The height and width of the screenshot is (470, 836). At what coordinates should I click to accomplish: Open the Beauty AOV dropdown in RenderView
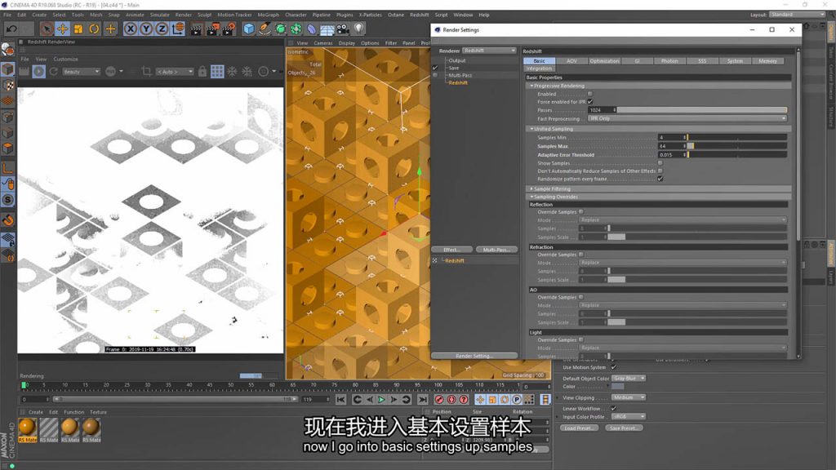click(81, 72)
